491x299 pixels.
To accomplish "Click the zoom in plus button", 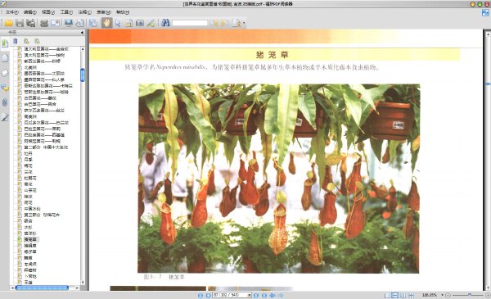I will click(488, 295).
